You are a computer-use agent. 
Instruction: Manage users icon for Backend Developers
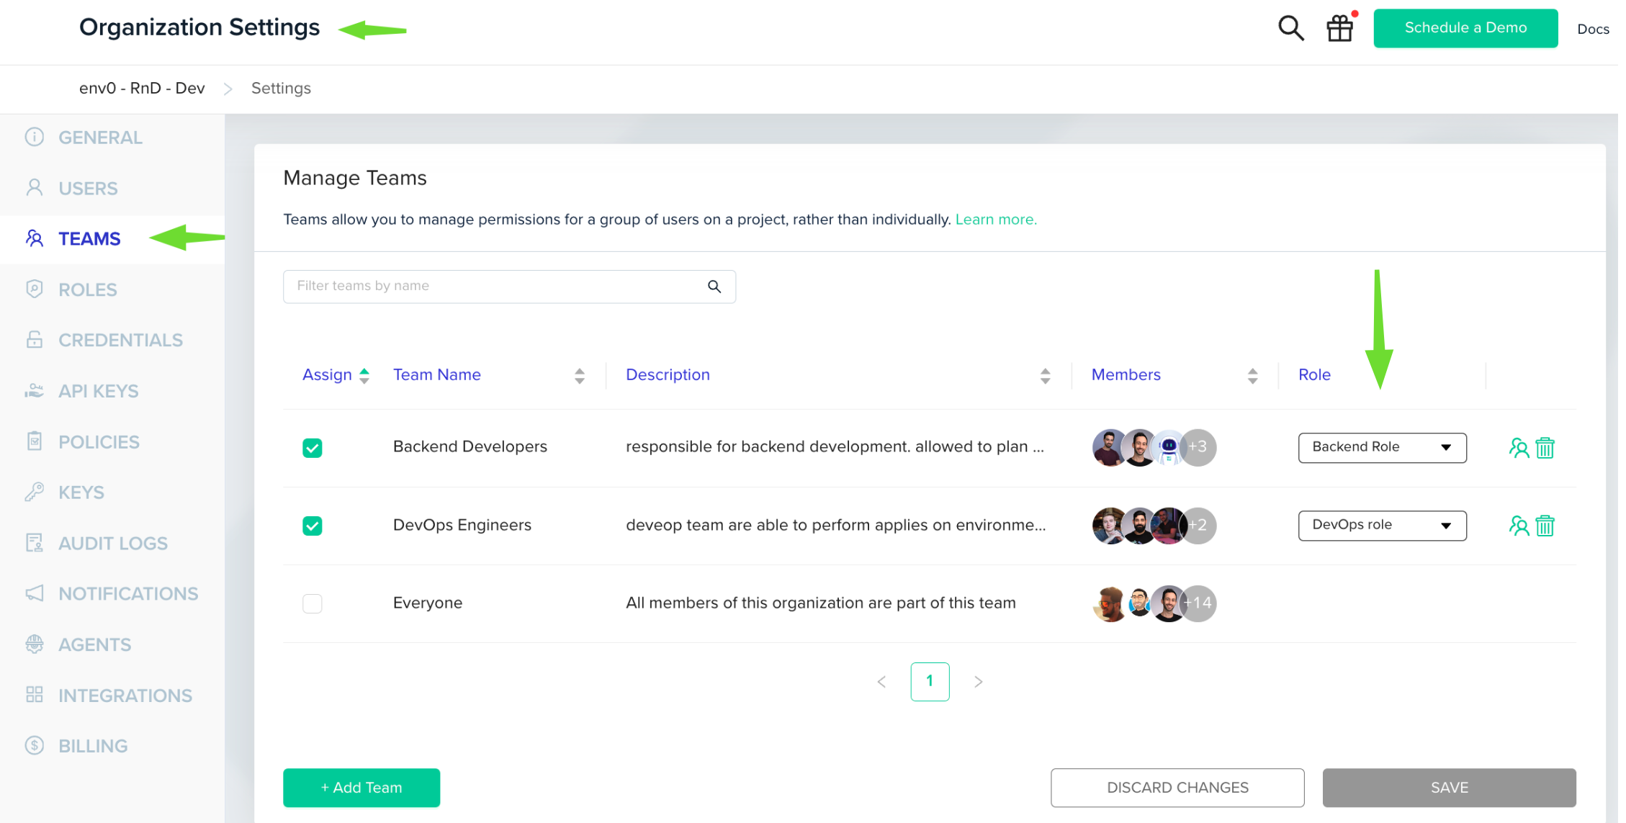1518,448
